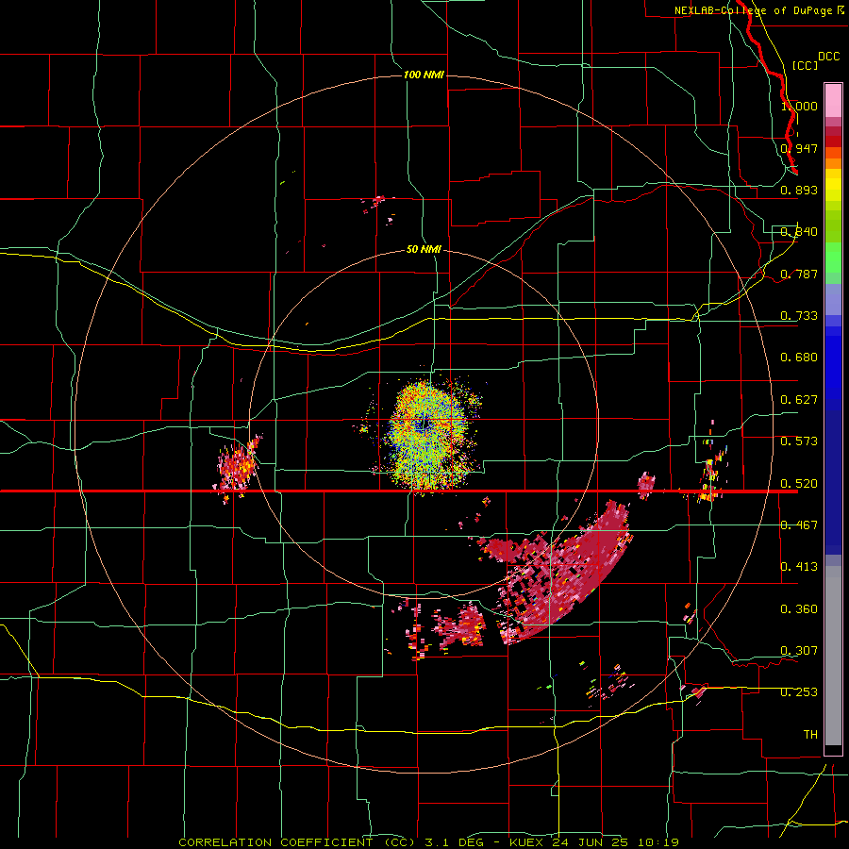The image size is (849, 849).
Task: Click the 0.840 scale value
Action: click(x=799, y=232)
